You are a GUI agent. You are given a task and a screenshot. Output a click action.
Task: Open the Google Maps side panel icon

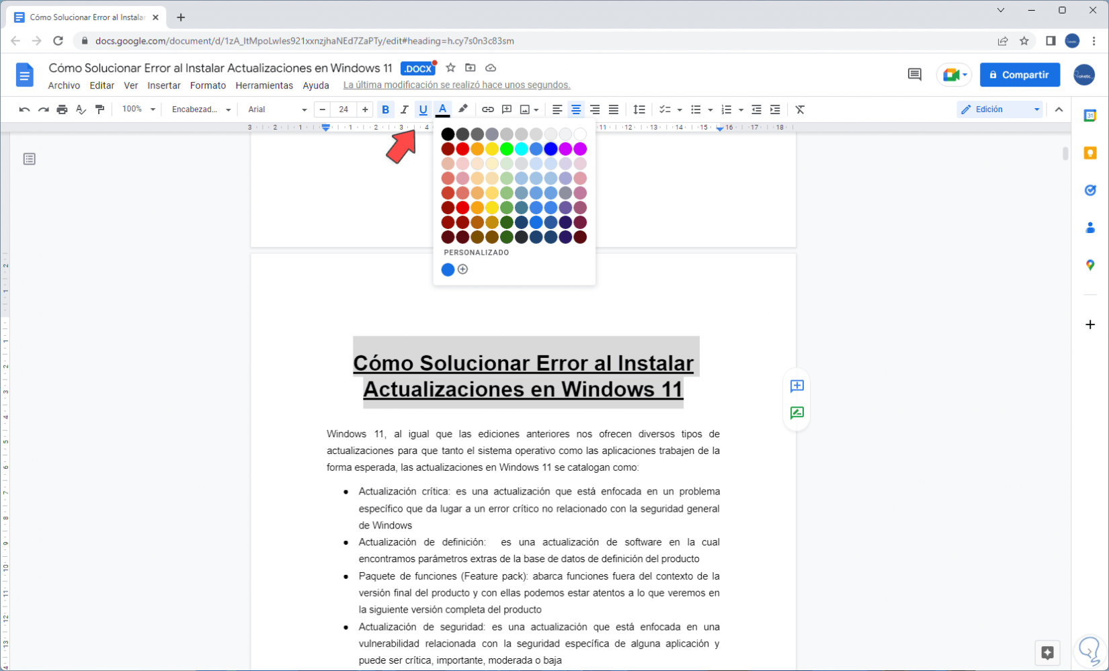(x=1090, y=265)
